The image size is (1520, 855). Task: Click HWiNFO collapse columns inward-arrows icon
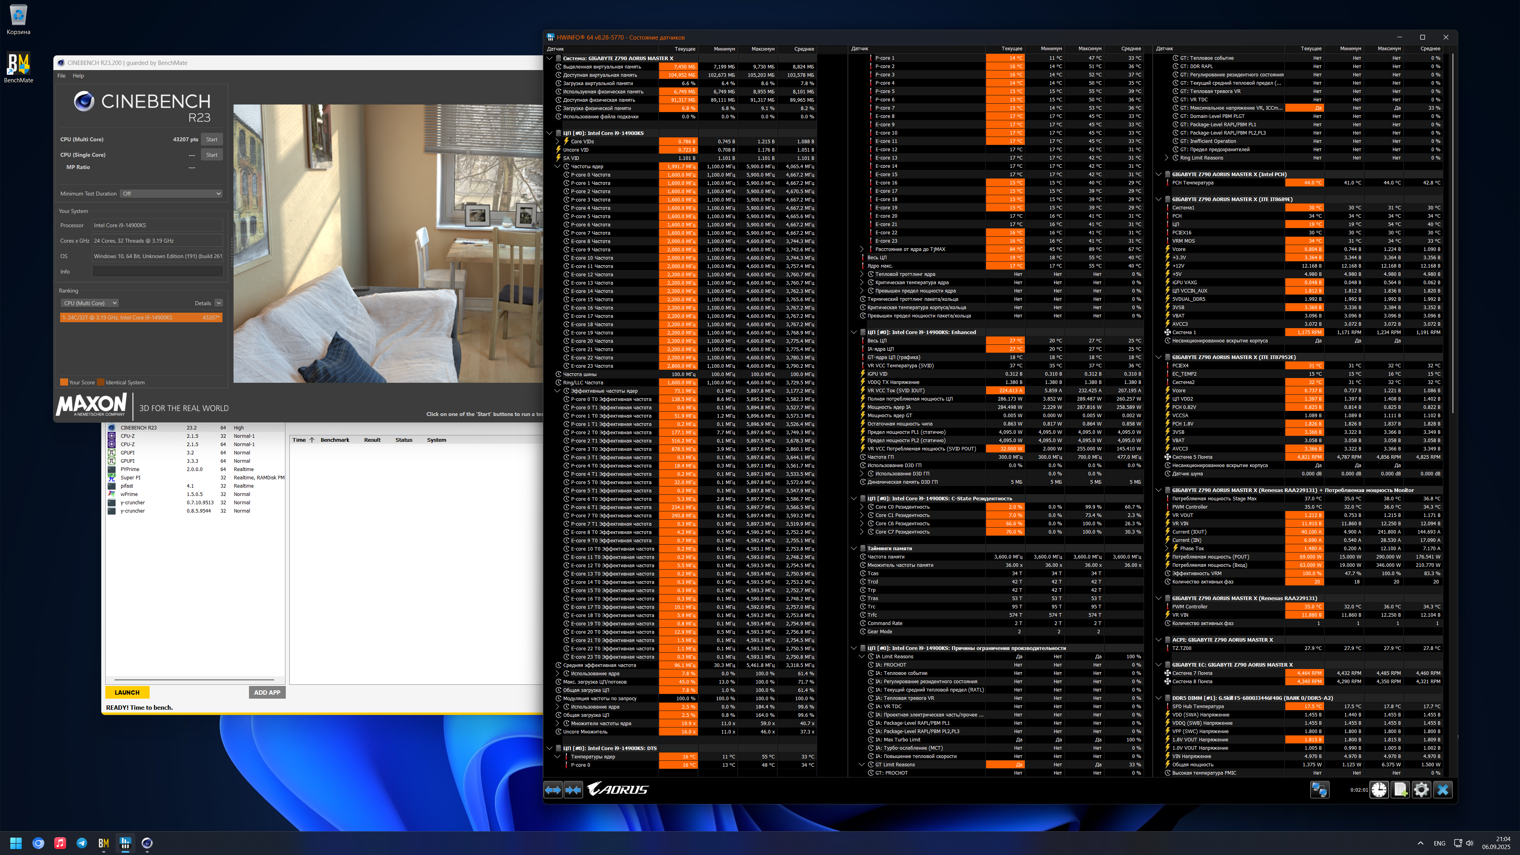point(573,790)
